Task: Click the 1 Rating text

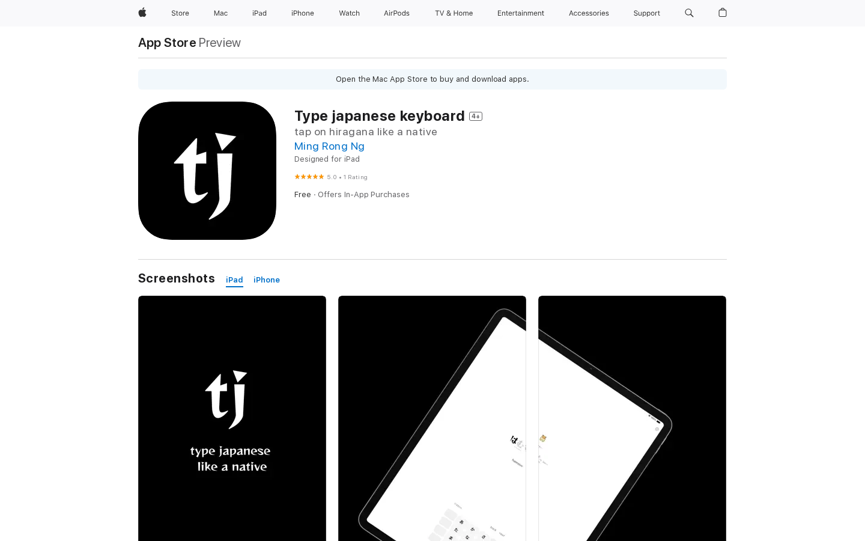Action: pos(356,177)
